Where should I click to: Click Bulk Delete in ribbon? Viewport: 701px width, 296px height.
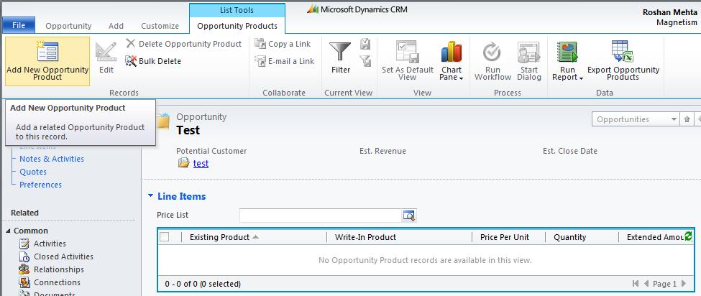(153, 61)
